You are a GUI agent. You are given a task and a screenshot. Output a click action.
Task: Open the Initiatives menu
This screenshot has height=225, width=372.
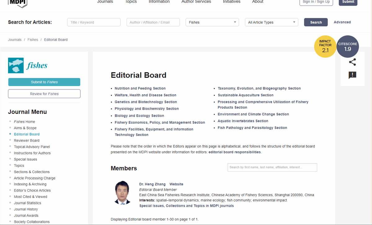click(232, 2)
